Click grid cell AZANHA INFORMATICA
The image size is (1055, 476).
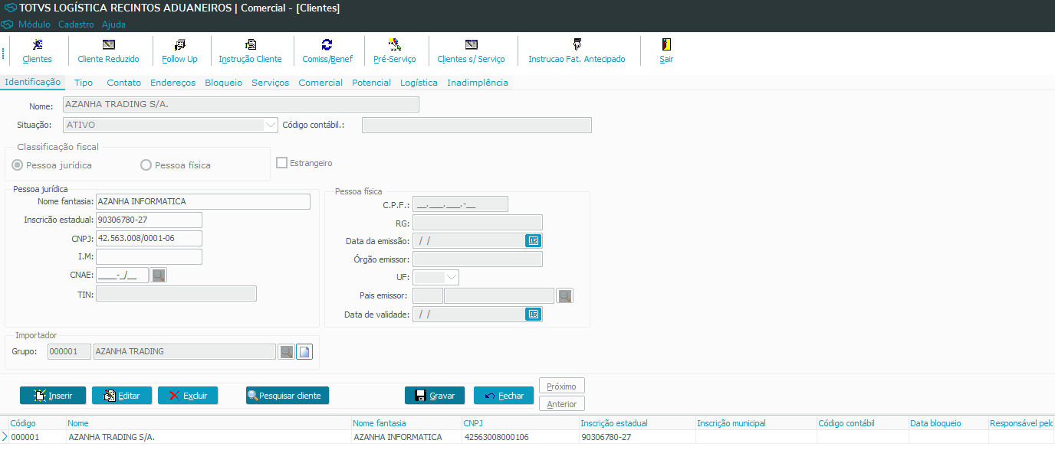(x=406, y=437)
